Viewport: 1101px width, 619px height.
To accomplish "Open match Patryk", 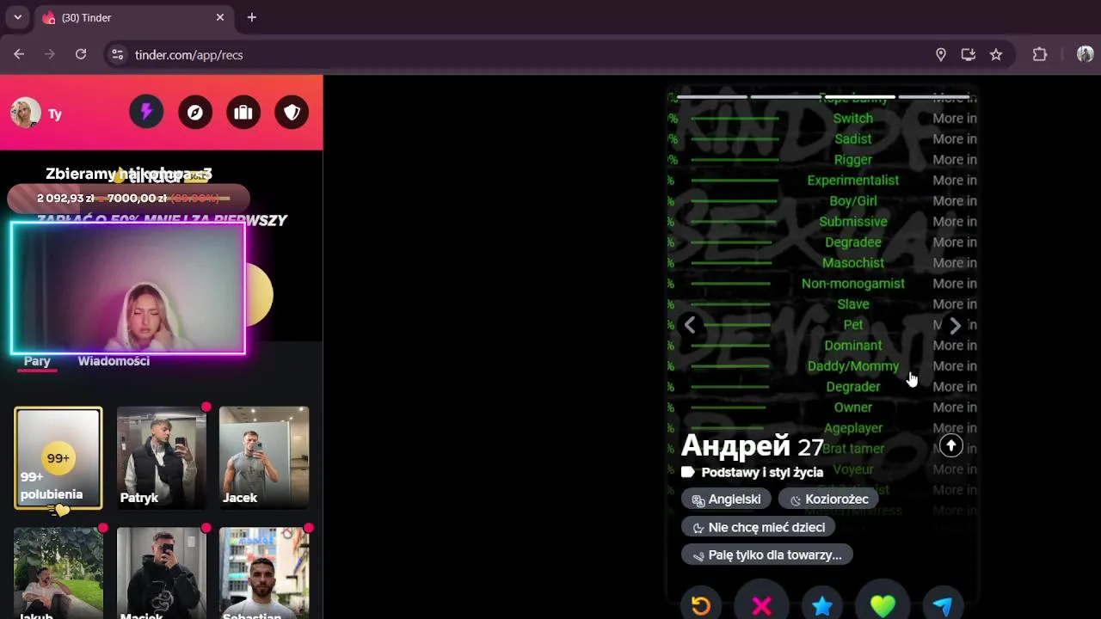I will (x=162, y=458).
